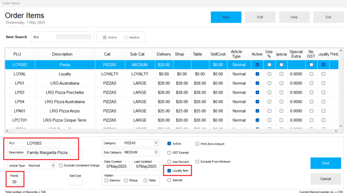This screenshot has height=193, width=347.
Task: Toggle the Active search filter checkbox
Action: pyautogui.click(x=105, y=38)
